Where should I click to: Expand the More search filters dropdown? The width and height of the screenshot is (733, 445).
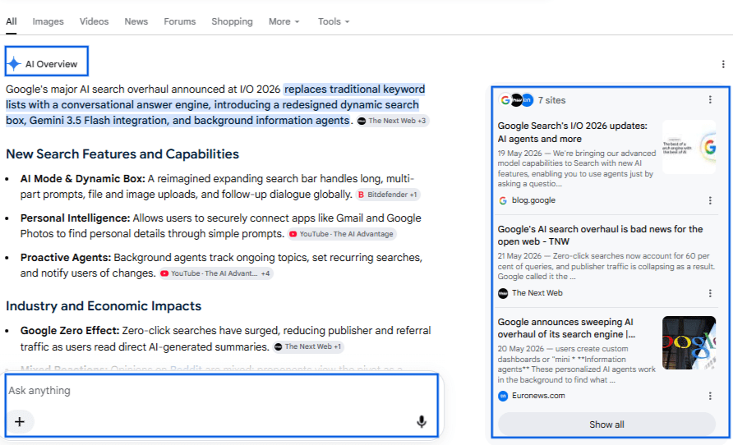point(284,21)
